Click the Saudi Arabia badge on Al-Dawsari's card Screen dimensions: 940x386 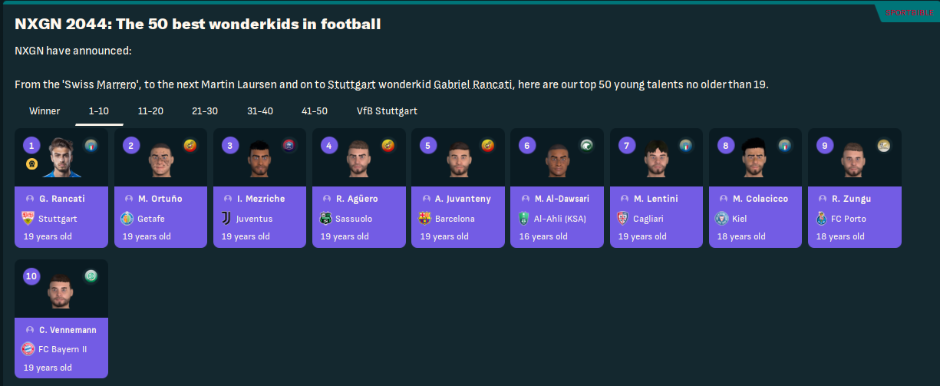(x=586, y=145)
